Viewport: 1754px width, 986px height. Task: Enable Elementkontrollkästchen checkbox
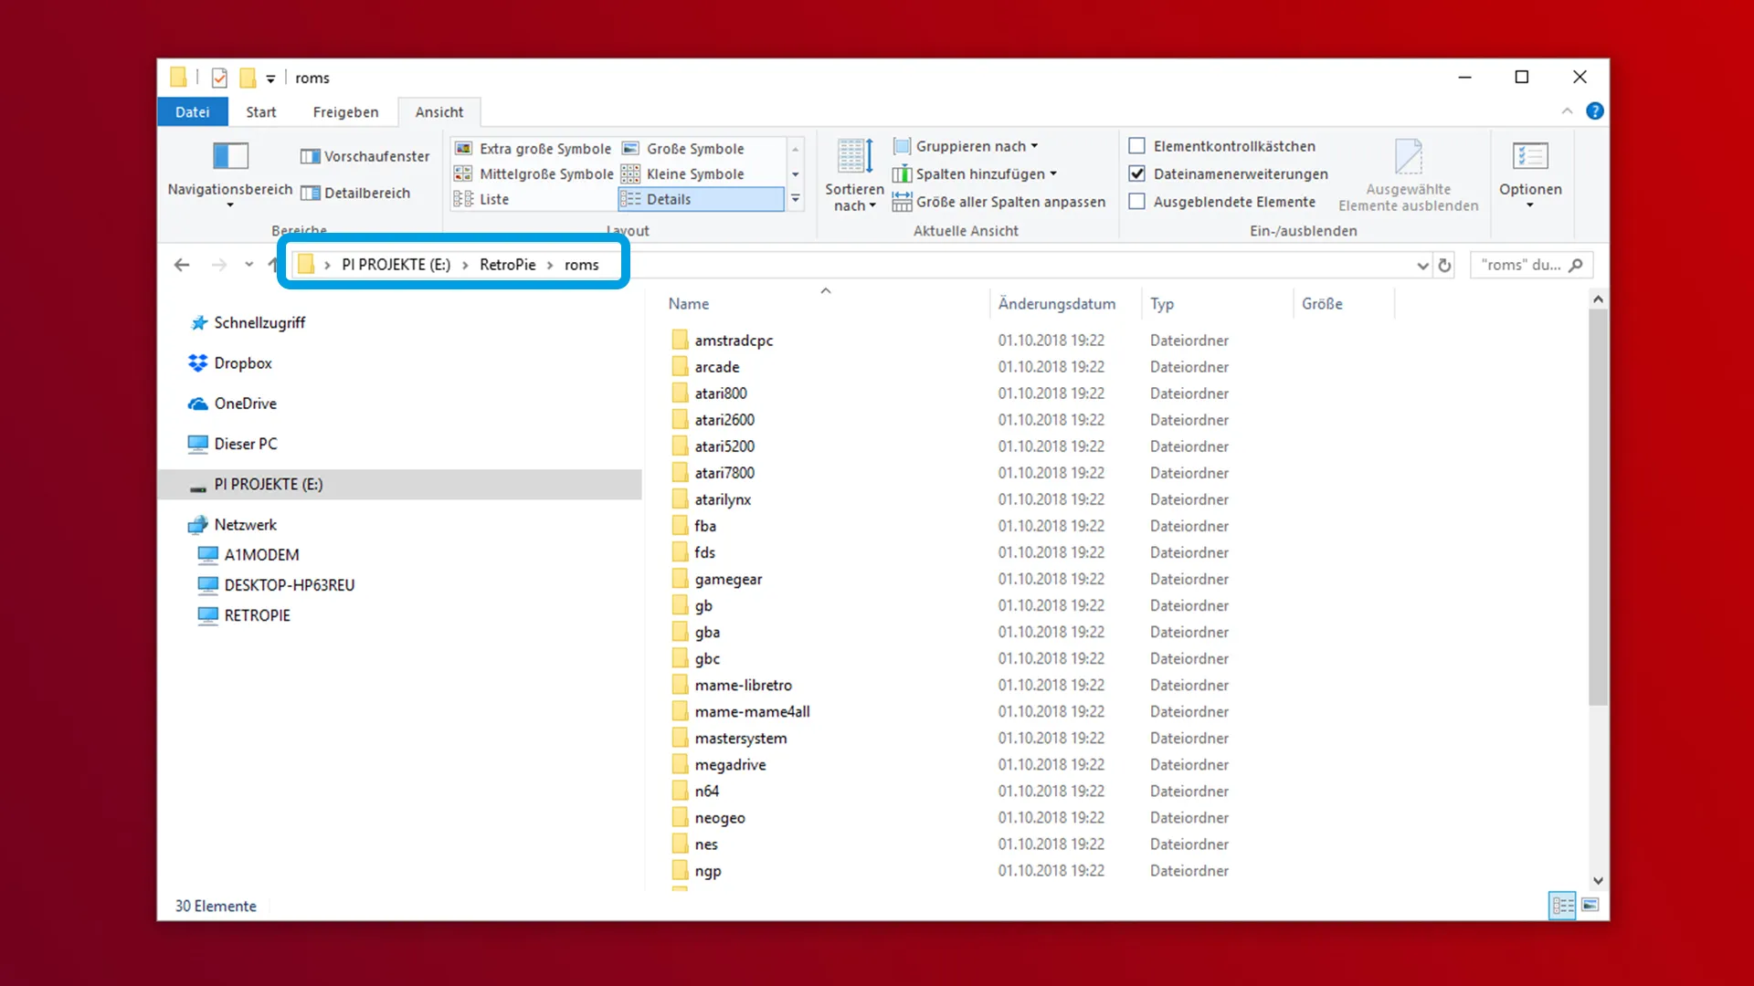(1137, 146)
